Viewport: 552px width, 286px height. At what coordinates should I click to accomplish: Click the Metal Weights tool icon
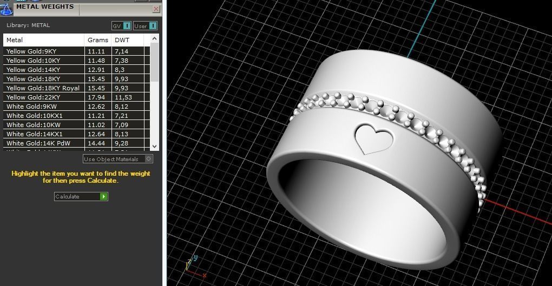[6, 9]
